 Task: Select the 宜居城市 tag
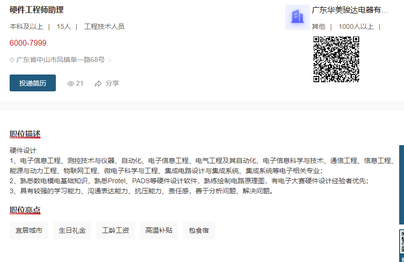coord(29,230)
